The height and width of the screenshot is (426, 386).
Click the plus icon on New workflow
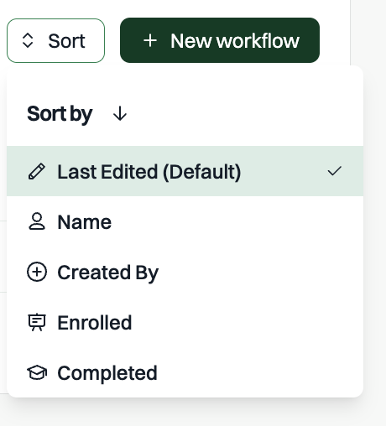(x=150, y=41)
